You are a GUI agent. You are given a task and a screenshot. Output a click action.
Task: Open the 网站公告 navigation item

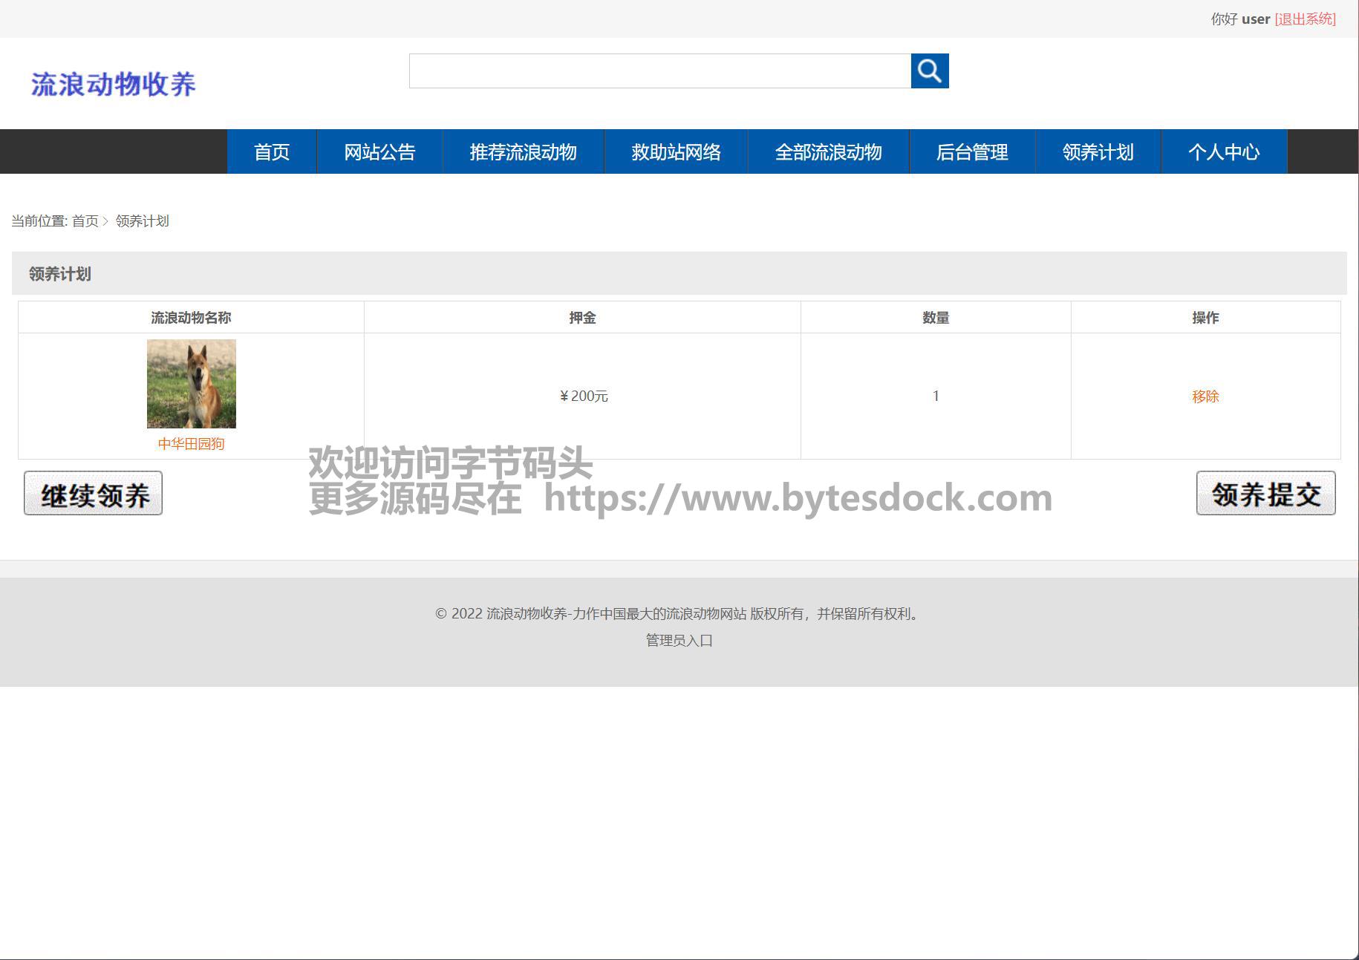pyautogui.click(x=379, y=152)
